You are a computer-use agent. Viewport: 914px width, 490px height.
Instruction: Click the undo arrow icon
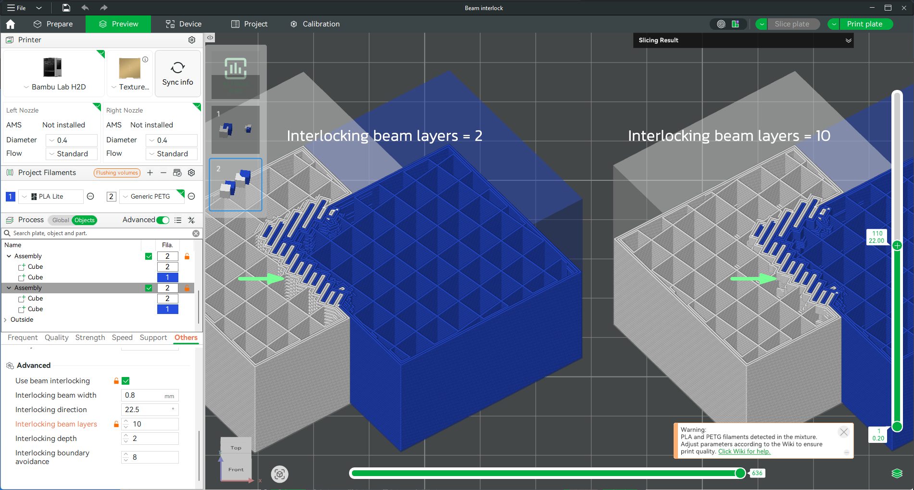pos(85,8)
